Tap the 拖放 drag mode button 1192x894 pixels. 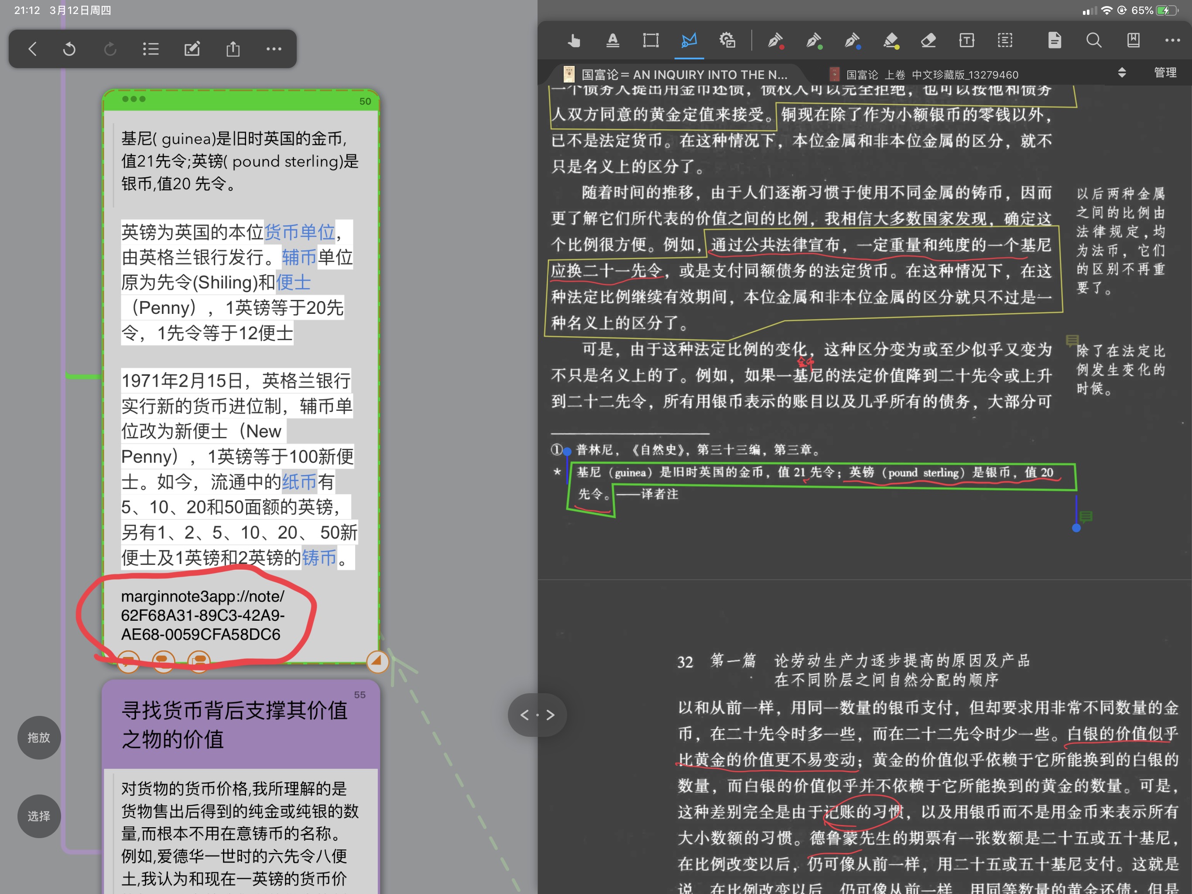39,738
